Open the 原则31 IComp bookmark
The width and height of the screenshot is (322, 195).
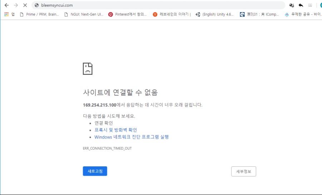[260, 14]
